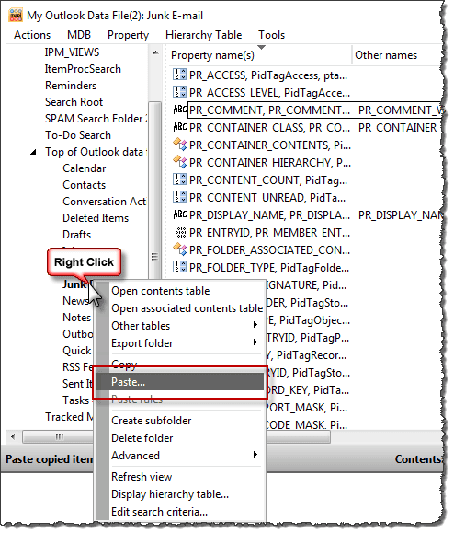Select the Calendar folder

85,168
